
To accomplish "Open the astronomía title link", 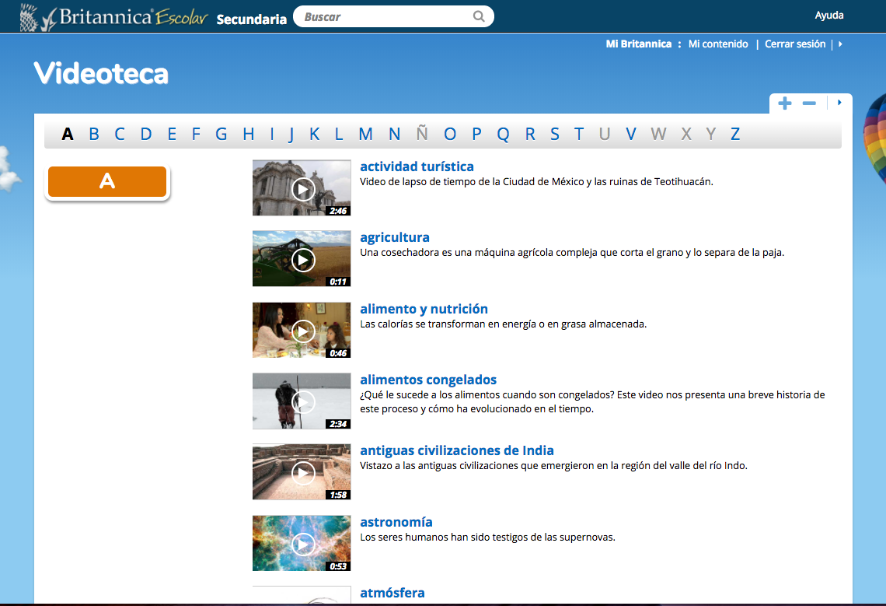I will point(396,522).
